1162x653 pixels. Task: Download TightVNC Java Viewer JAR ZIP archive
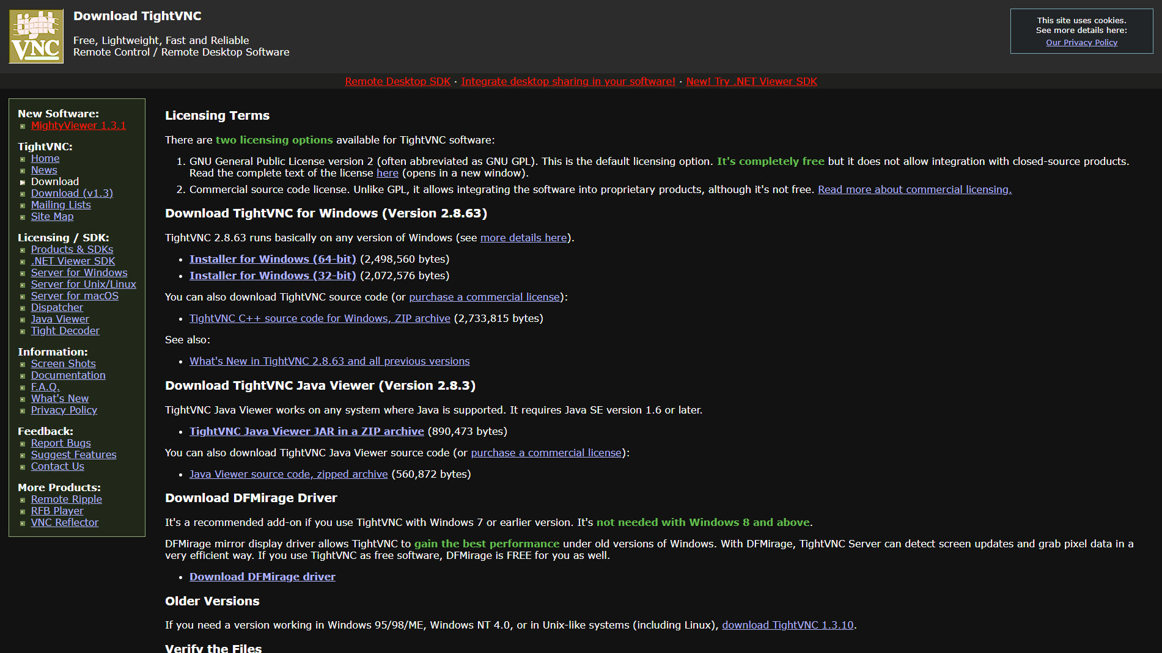click(307, 431)
